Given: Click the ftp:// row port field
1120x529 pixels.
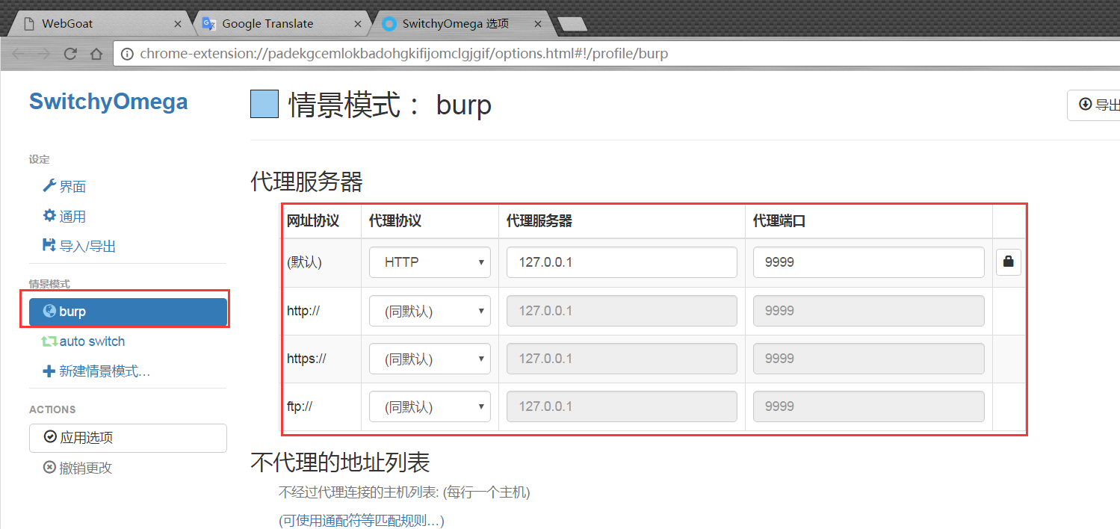Looking at the screenshot, I should tap(868, 406).
